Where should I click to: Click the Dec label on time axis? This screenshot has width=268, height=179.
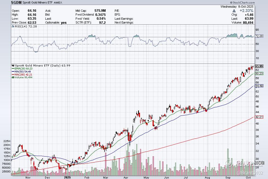click(x=47, y=177)
